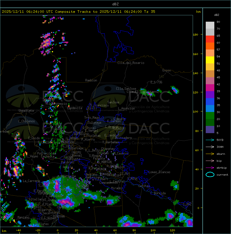Click the 'Lomas_Blancas' location label
Viewport: 231px width, 234px height.
(159, 172)
